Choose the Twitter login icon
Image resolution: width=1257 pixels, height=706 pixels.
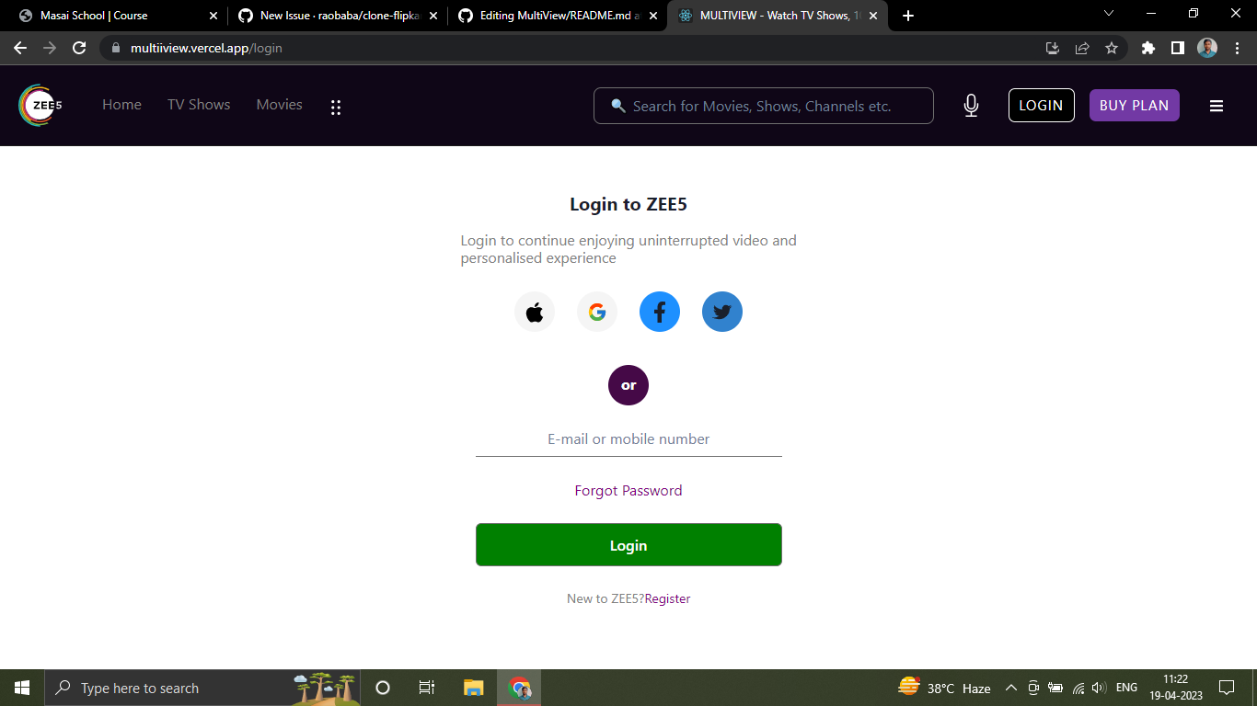[721, 312]
